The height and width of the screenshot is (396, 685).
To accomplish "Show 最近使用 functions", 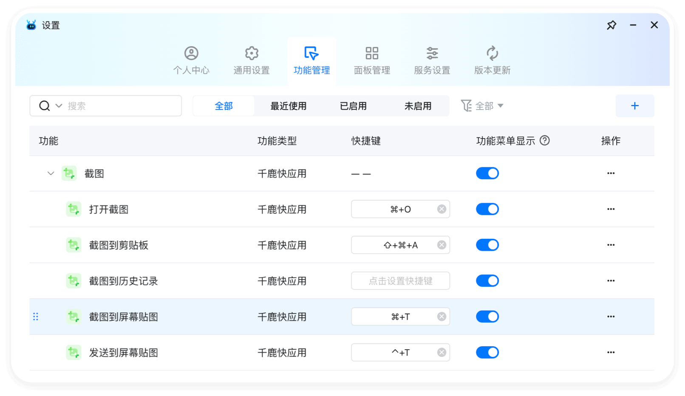I will [x=289, y=106].
